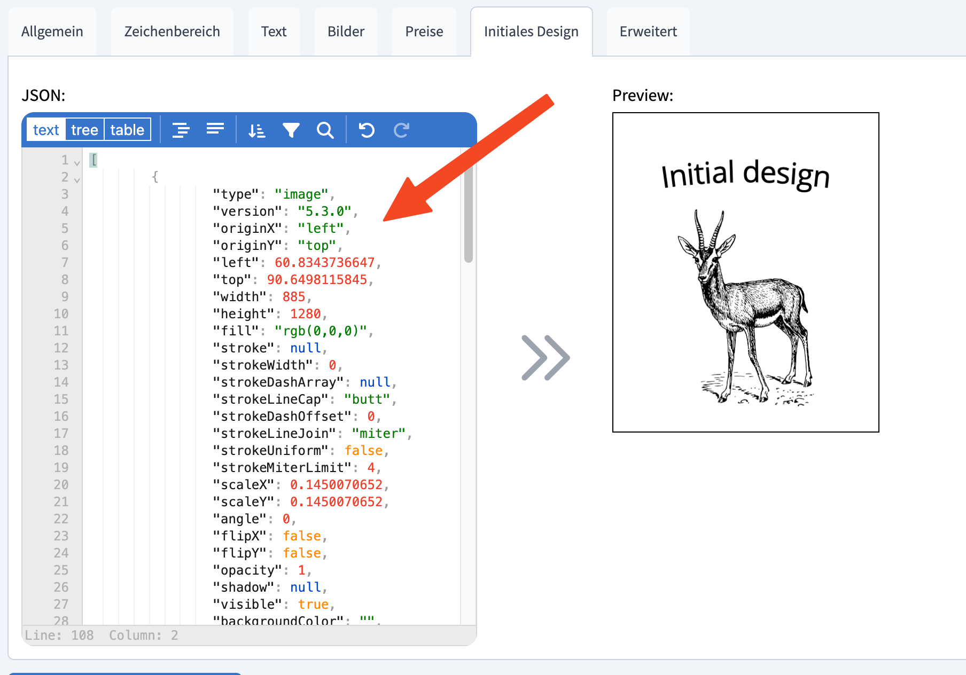Click the Initial design preview canvas
This screenshot has height=675, width=966.
point(746,272)
